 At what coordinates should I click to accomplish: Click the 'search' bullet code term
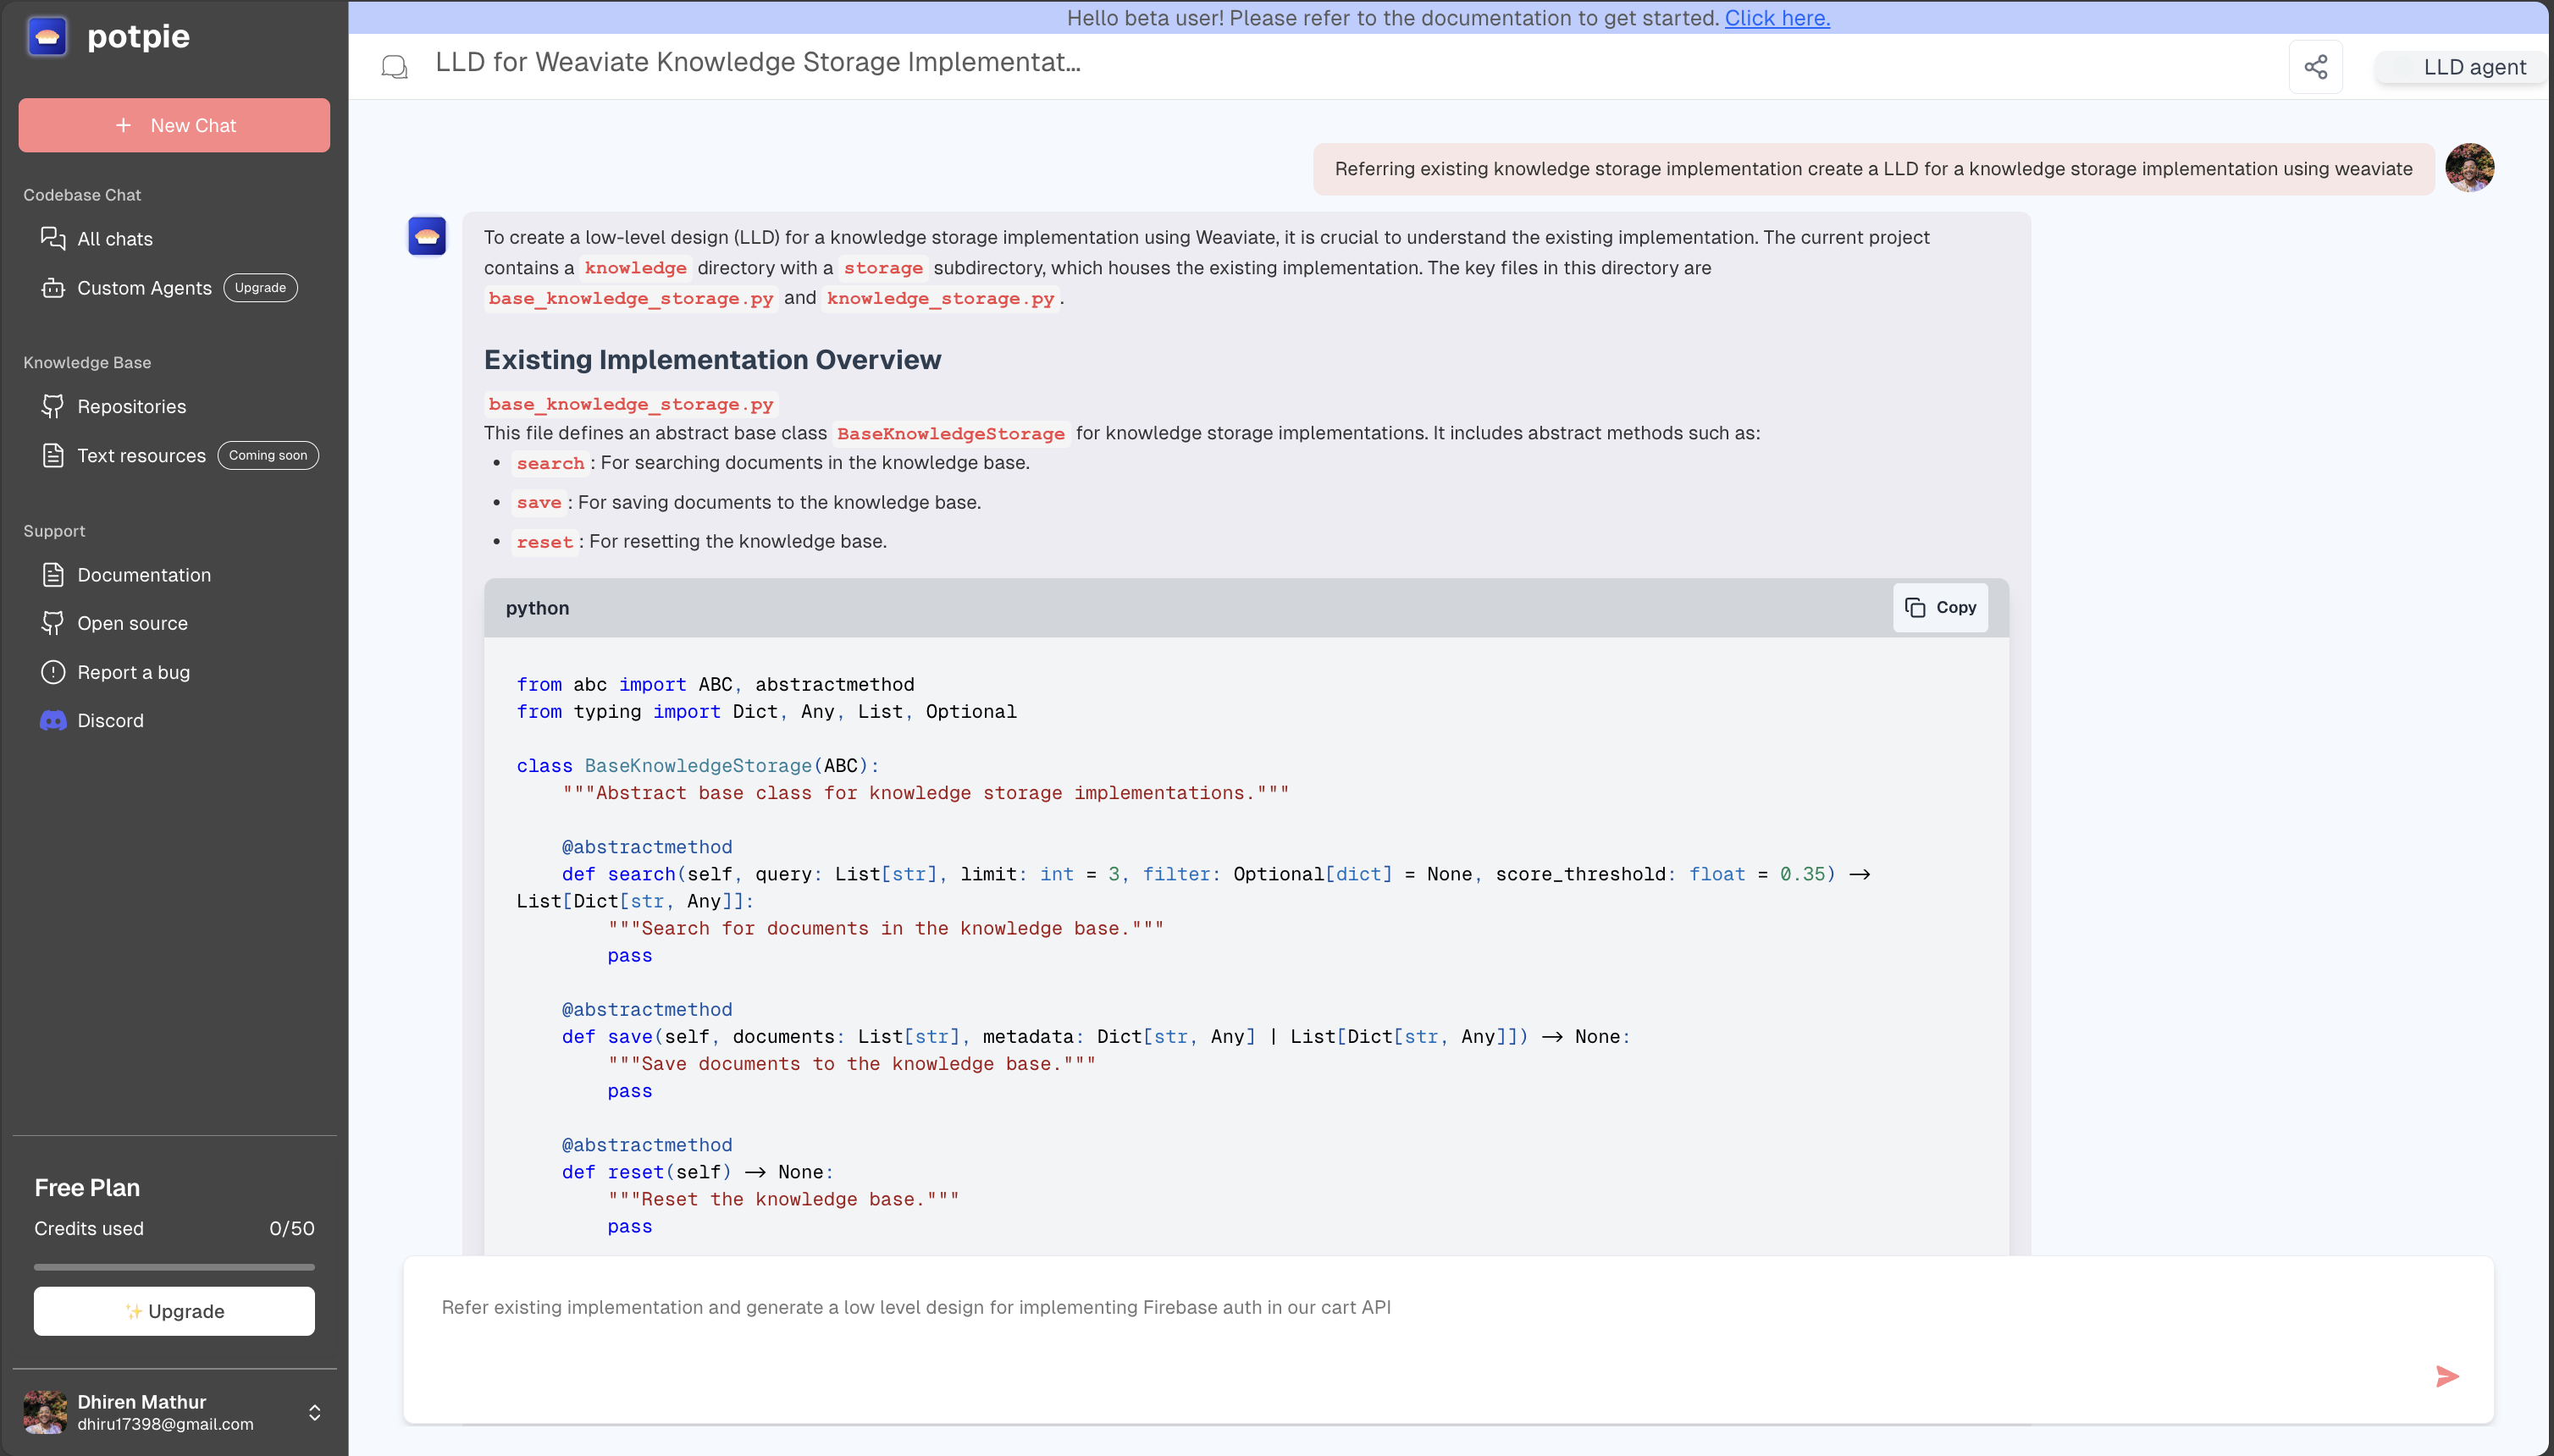(550, 463)
